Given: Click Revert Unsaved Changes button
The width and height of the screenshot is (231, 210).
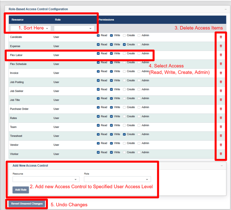Looking at the screenshot, I should 27,203.
